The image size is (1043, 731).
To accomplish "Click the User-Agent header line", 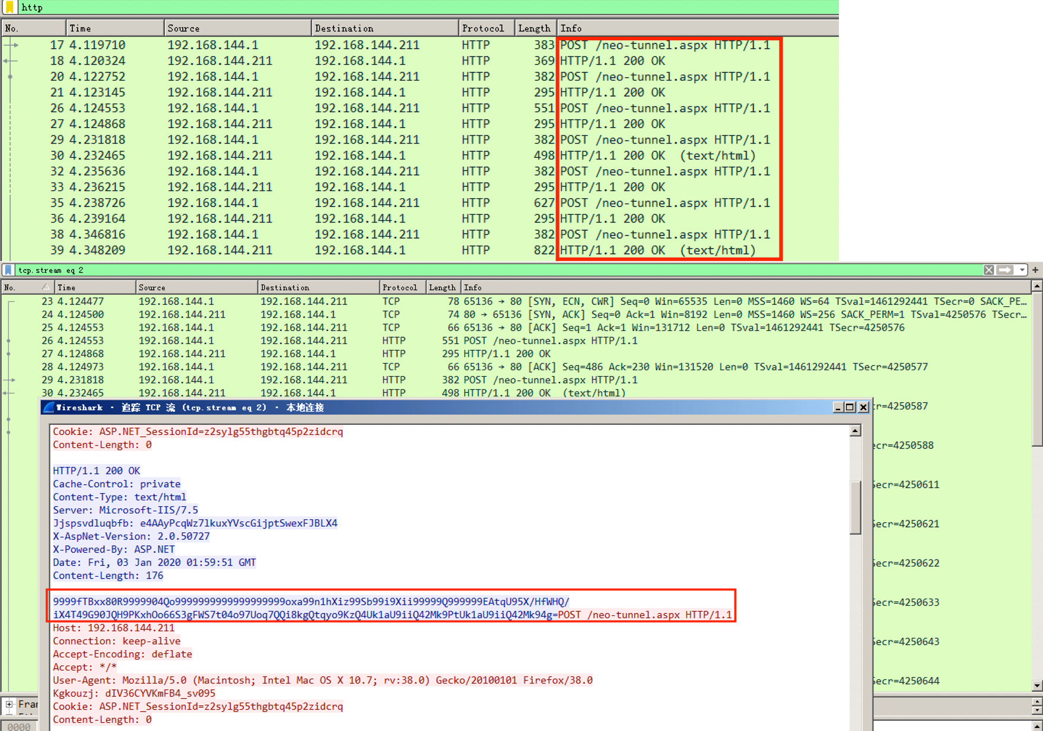I will [x=323, y=680].
